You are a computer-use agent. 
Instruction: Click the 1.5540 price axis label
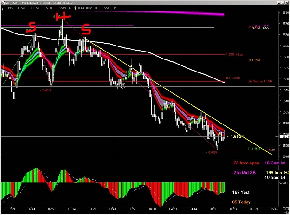pos(284,101)
